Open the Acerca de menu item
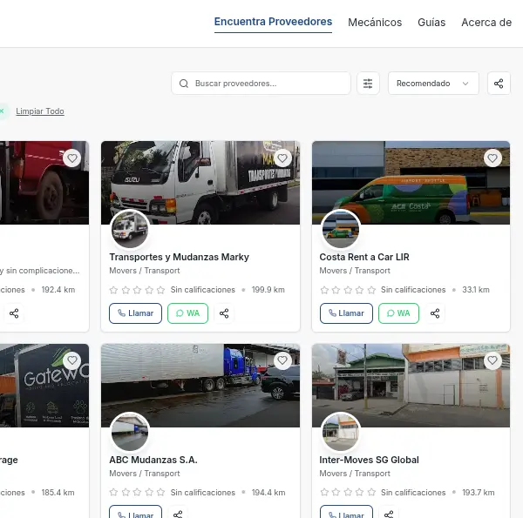This screenshot has width=523, height=518. [486, 23]
